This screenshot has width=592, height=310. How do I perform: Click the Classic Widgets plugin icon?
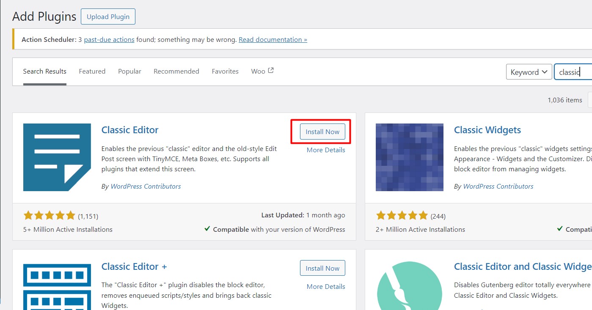pos(410,157)
